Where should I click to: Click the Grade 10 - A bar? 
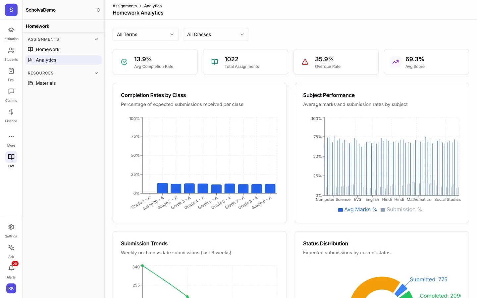pyautogui.click(x=162, y=188)
